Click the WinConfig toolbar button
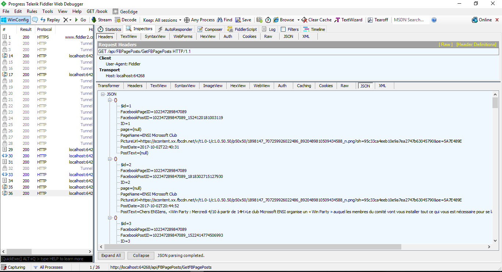The image size is (502, 272). click(x=15, y=20)
